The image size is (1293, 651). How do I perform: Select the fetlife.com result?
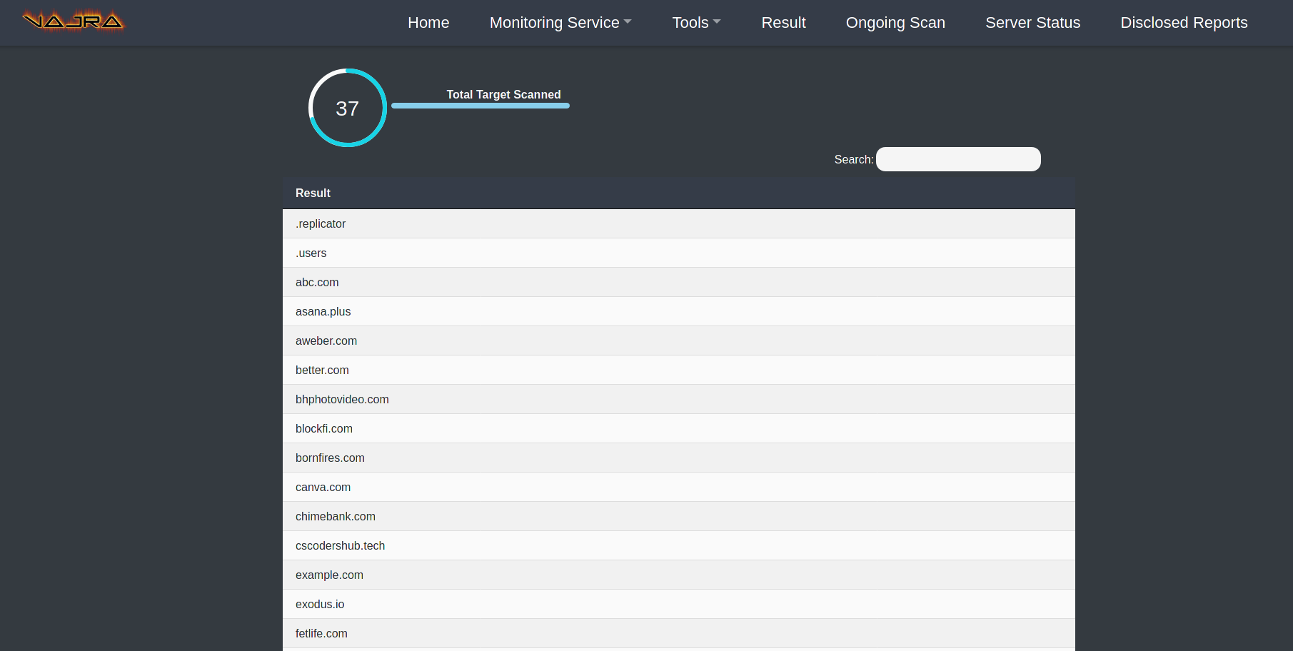click(x=679, y=633)
